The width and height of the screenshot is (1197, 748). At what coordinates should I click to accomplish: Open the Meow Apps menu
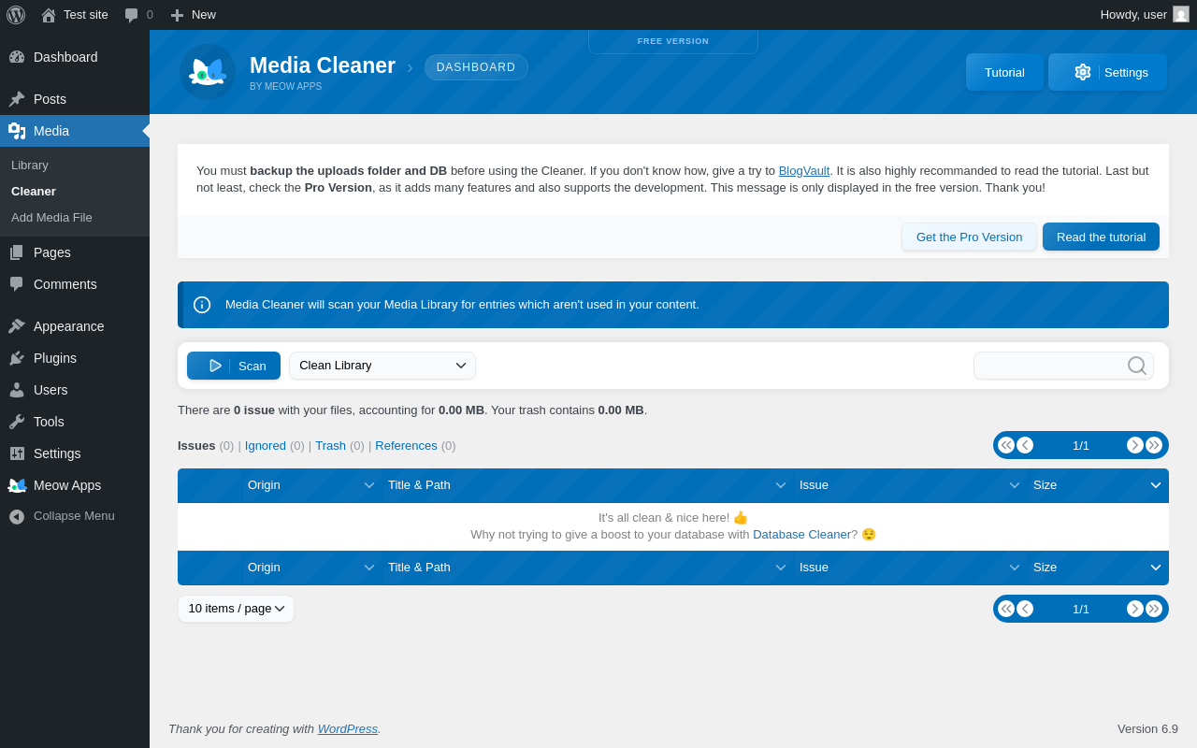click(75, 485)
